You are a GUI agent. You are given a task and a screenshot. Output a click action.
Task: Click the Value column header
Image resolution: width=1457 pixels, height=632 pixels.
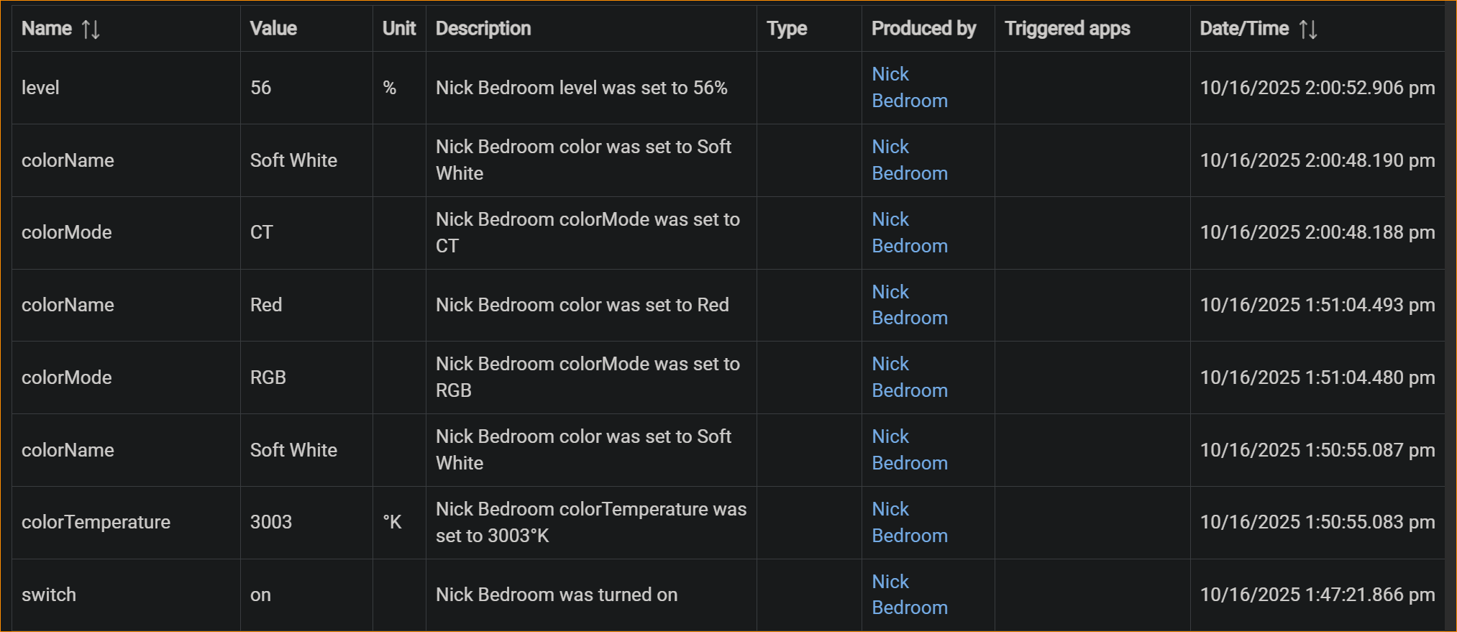pos(273,29)
